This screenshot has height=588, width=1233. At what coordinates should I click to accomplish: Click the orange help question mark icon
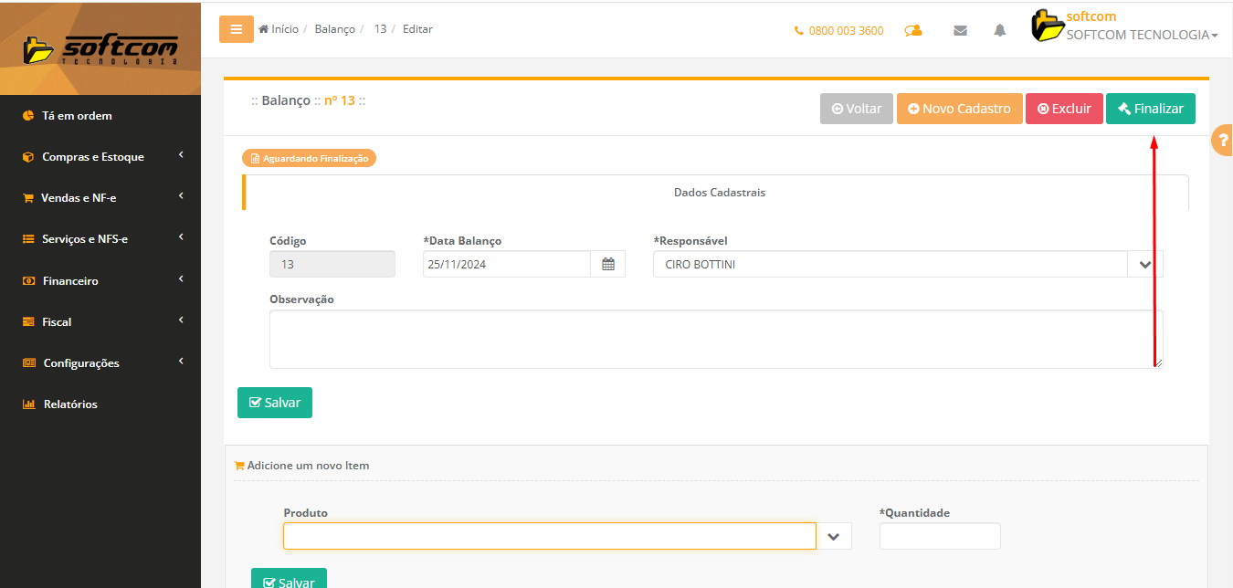pos(1223,141)
